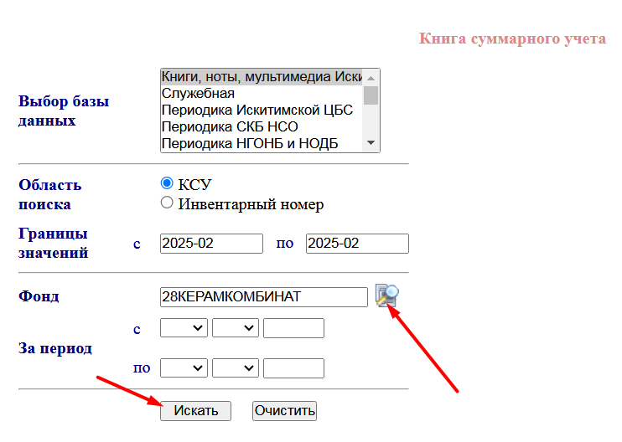Choose 'Периодика НГОНБ и НОДБ' database
This screenshot has width=622, height=442.
[261, 144]
